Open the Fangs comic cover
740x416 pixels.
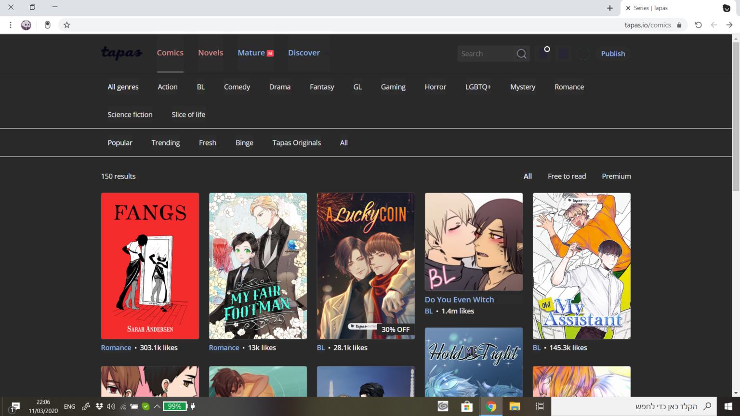click(150, 266)
